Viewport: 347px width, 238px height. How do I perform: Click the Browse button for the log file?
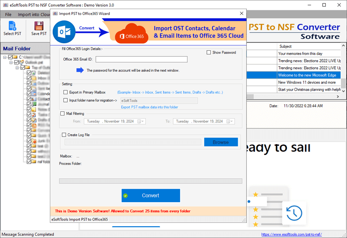[221, 142]
